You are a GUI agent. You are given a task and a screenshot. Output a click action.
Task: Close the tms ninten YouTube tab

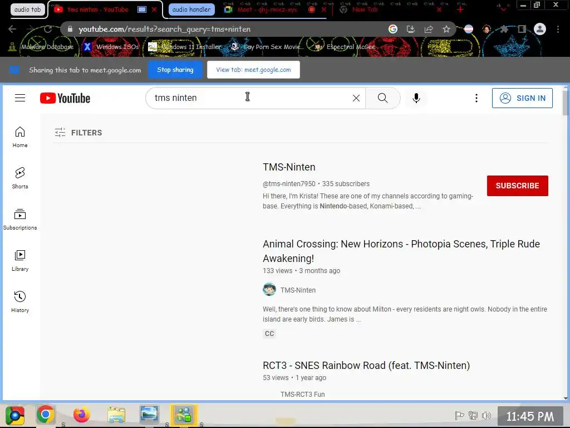(154, 9)
